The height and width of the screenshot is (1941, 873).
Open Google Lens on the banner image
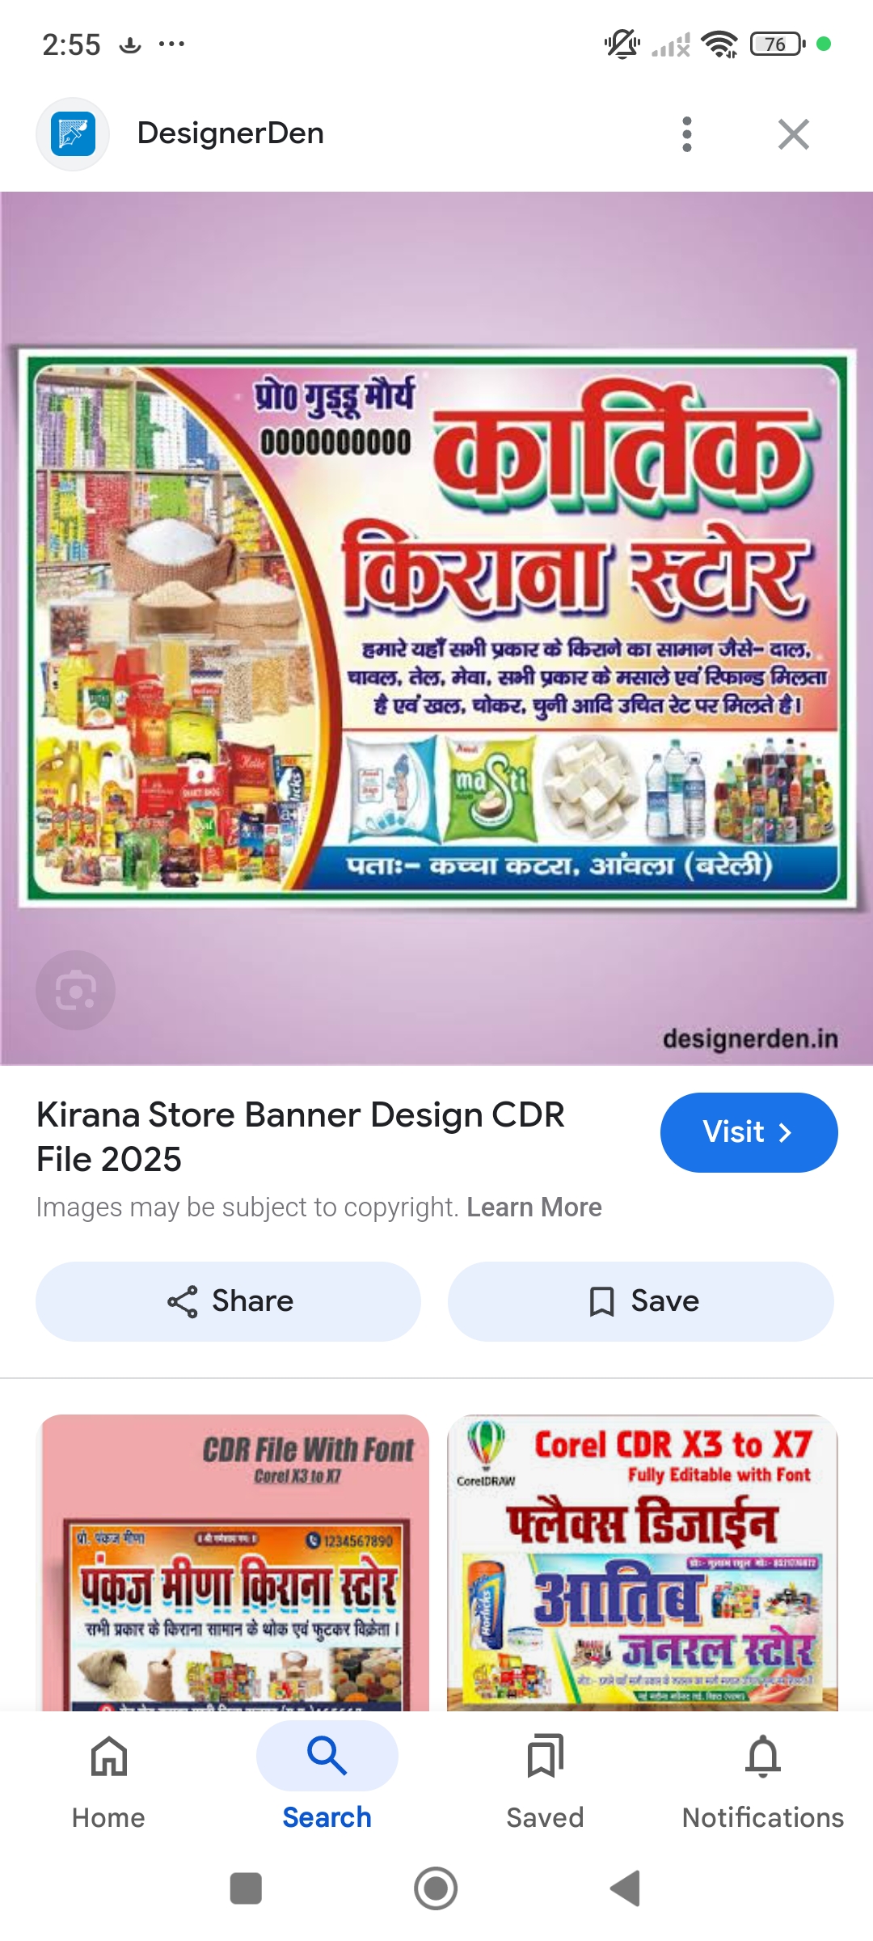click(x=75, y=990)
